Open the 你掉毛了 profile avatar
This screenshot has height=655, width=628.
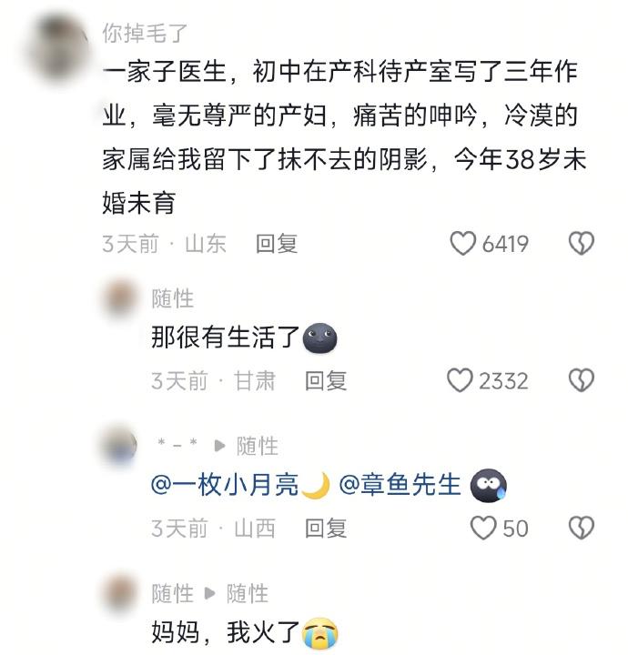tap(59, 48)
